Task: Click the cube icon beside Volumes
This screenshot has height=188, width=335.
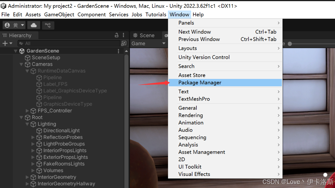Action: [39, 170]
